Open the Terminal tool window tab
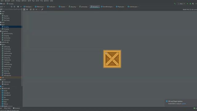This screenshot has height=111, width=197. [x=16, y=108]
